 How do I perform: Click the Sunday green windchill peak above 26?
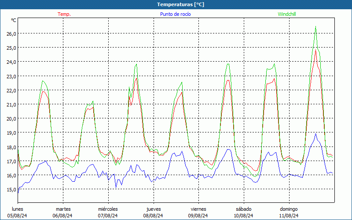[x=315, y=26]
